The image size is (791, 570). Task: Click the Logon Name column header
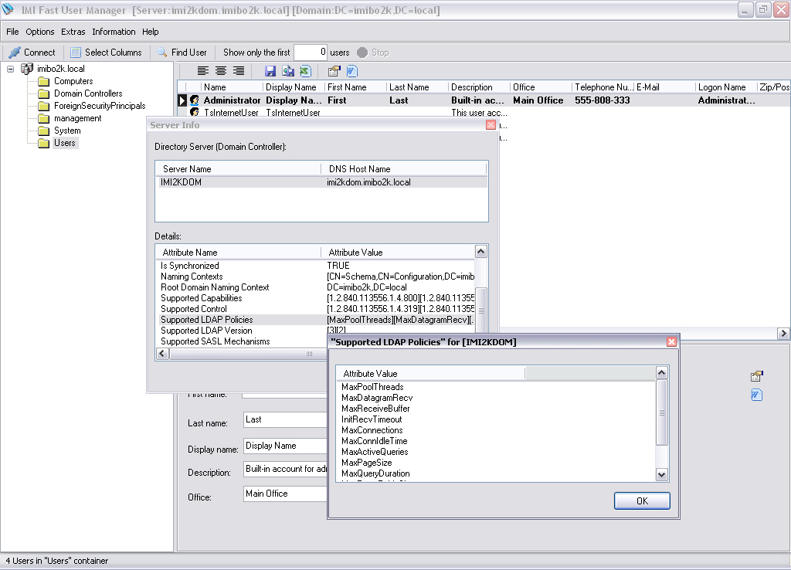(x=725, y=87)
